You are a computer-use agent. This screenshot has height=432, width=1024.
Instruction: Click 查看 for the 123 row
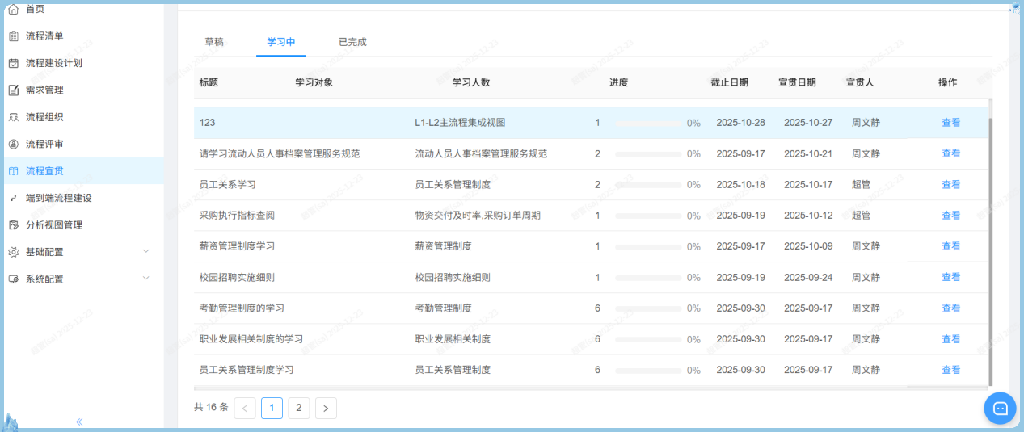tap(951, 123)
